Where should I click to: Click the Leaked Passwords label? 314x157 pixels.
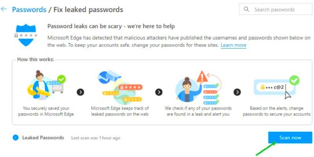pos(43,138)
